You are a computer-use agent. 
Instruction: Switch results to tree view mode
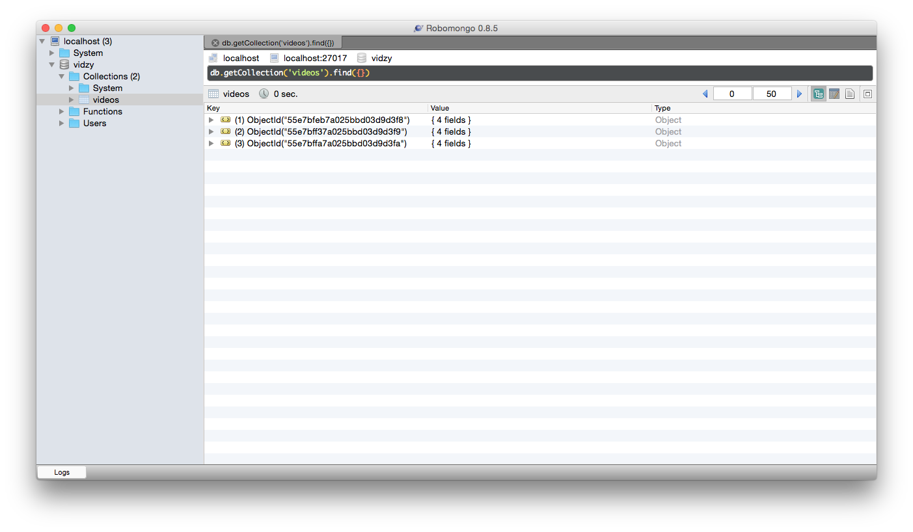[819, 94]
